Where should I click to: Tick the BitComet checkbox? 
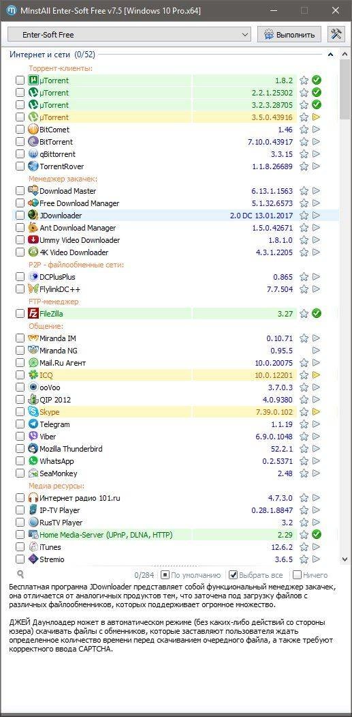coord(20,130)
